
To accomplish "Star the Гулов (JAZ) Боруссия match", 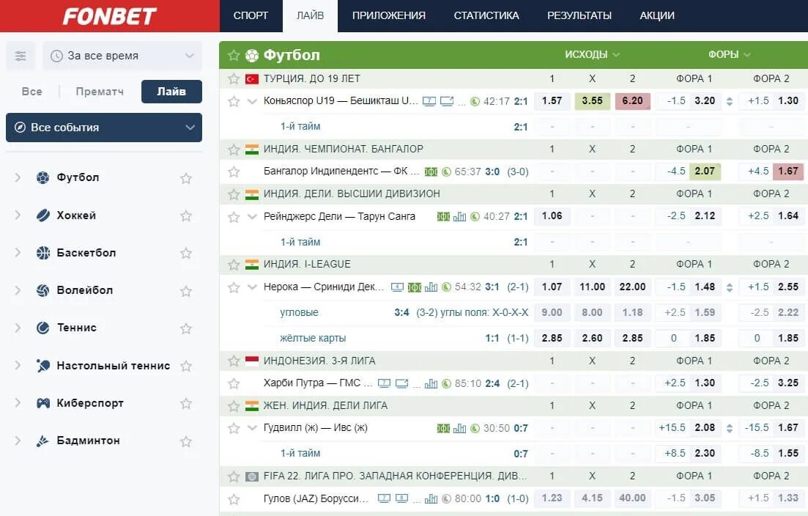I will [234, 499].
